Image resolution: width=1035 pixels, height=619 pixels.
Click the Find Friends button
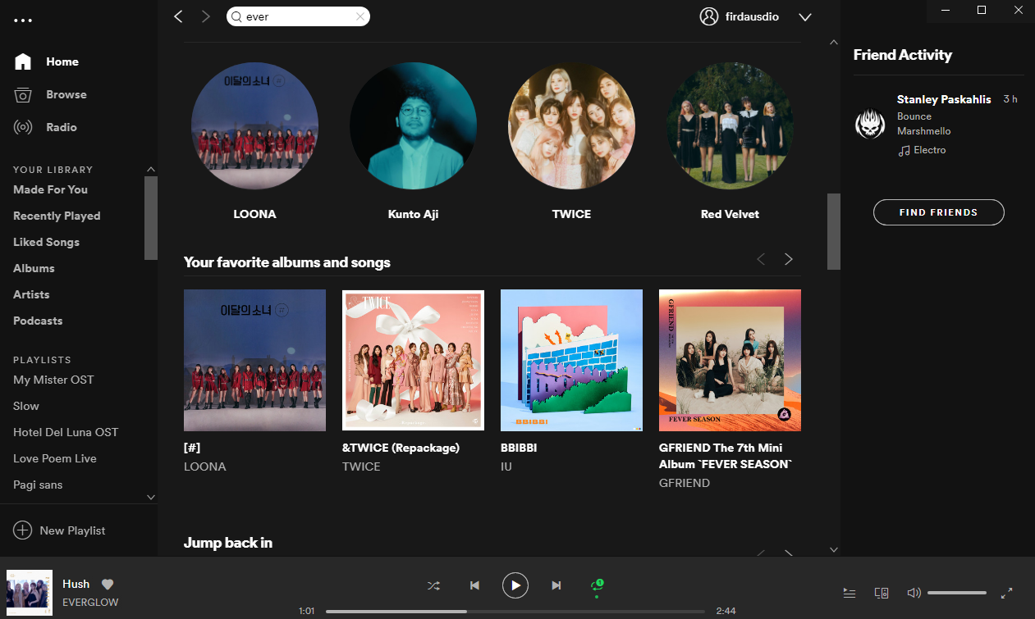coord(938,212)
